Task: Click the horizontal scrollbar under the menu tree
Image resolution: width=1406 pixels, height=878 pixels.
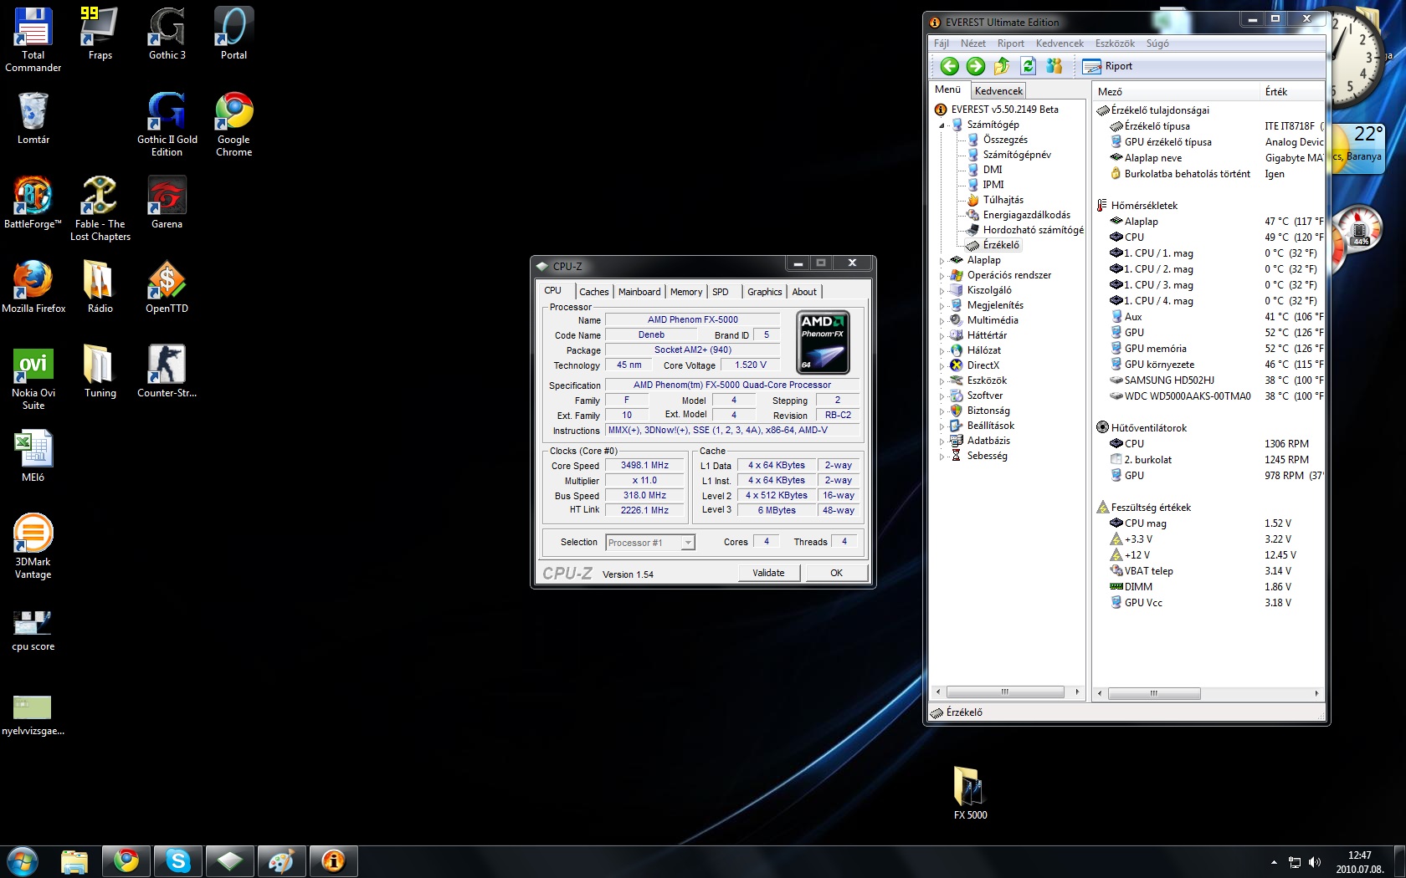Action: [1004, 692]
